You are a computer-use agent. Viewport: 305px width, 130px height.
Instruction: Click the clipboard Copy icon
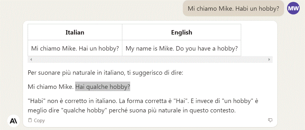click(30, 120)
